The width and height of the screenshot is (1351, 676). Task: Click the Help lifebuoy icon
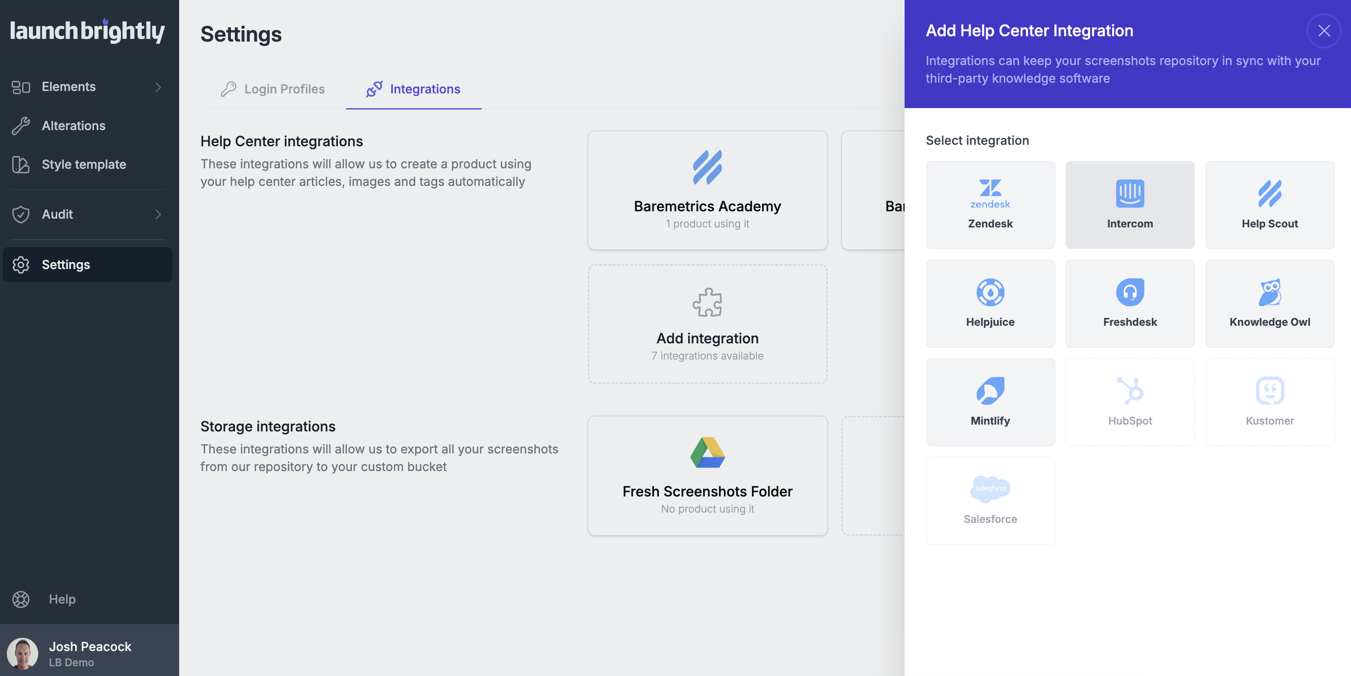coord(21,599)
